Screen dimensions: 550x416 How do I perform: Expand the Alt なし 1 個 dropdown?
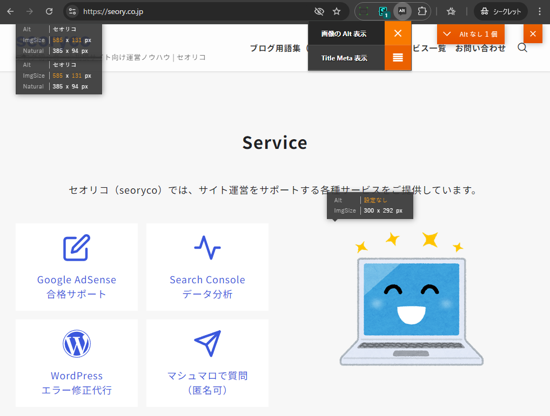[x=471, y=34]
